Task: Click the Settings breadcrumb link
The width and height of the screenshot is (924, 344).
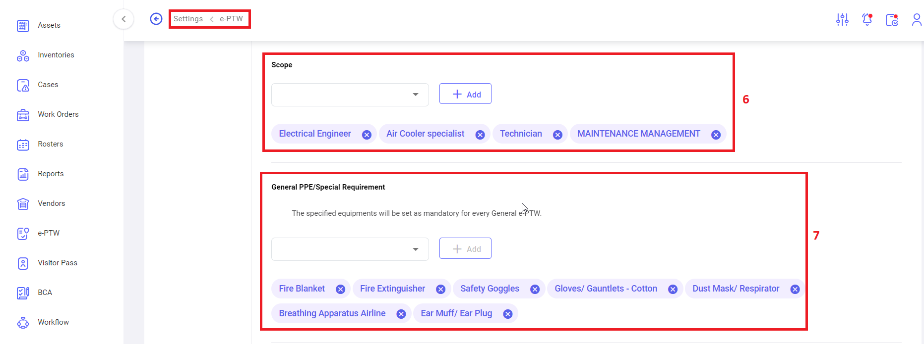Action: [x=188, y=19]
